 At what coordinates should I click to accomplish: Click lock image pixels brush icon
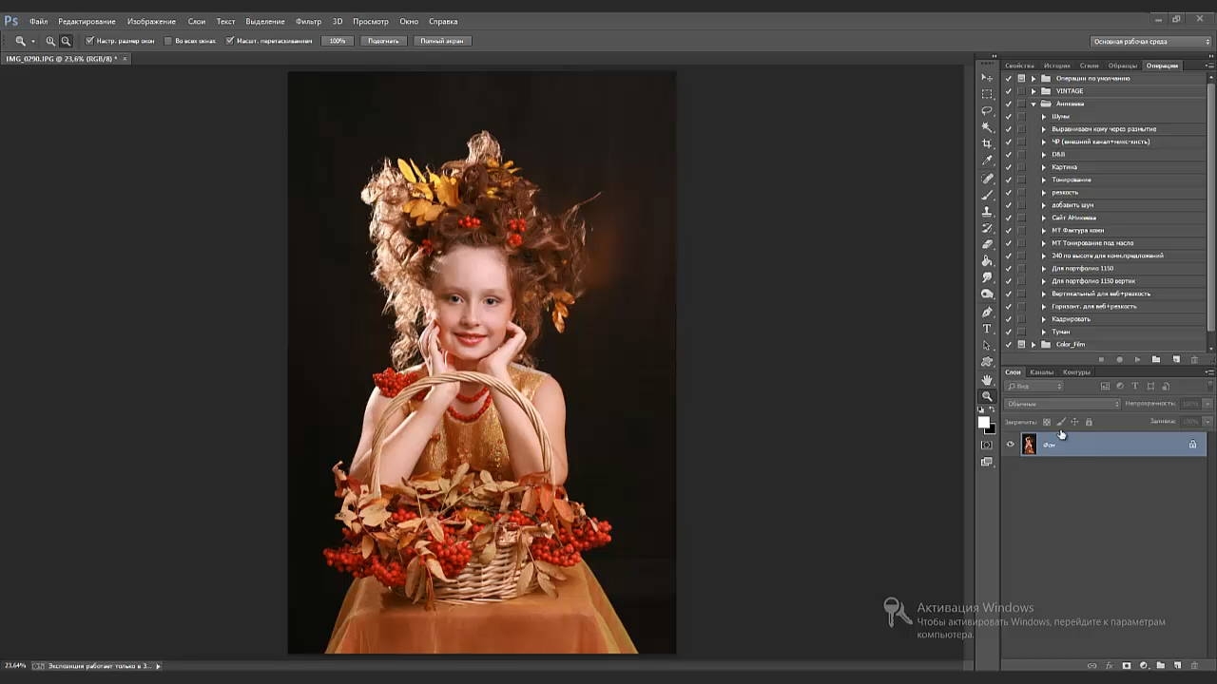(x=1061, y=422)
